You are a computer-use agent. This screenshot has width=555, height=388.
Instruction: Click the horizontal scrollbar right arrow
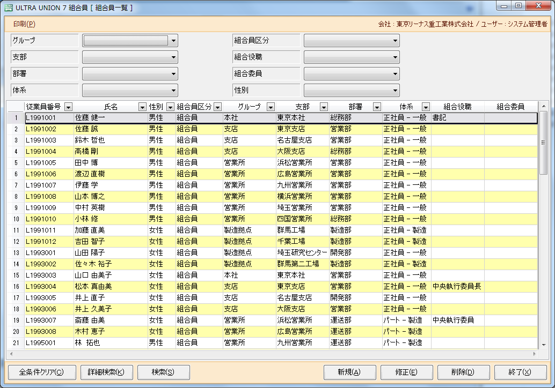[x=534, y=354]
